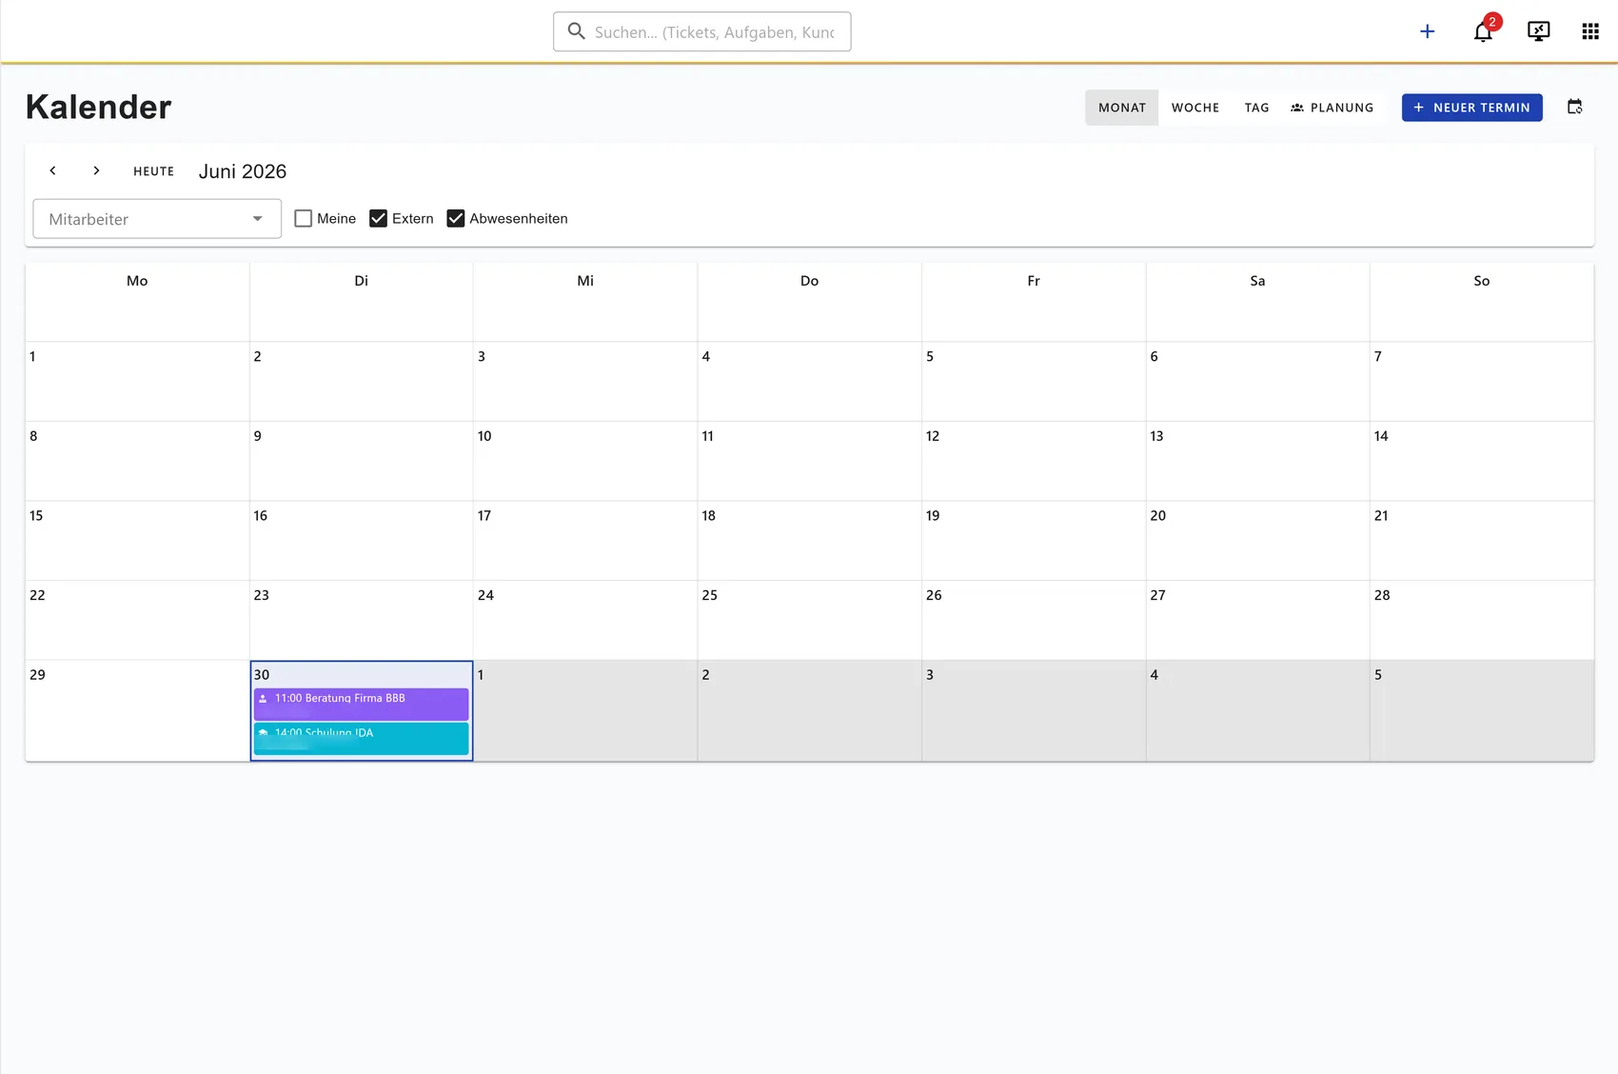Open the Mitarbeiter dropdown
This screenshot has width=1618, height=1074.
pos(157,219)
